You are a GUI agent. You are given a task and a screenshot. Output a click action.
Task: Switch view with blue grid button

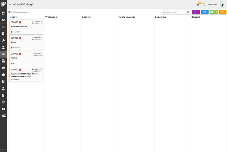pos(205,12)
